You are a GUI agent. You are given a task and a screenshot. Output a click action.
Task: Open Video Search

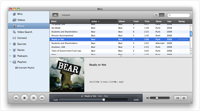tap(25, 32)
